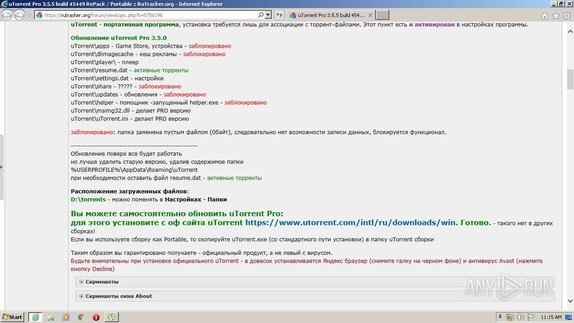Click the scrollbar down arrow
The image size is (574, 323).
pyautogui.click(x=570, y=301)
